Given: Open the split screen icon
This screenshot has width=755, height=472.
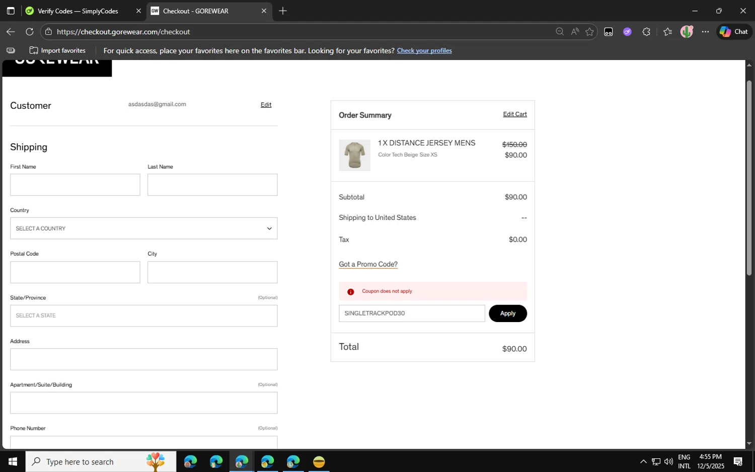Looking at the screenshot, I should tap(609, 32).
